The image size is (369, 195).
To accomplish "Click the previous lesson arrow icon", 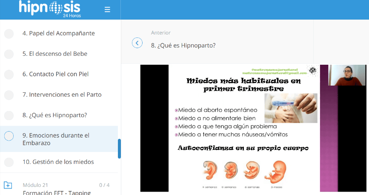I will tap(137, 43).
